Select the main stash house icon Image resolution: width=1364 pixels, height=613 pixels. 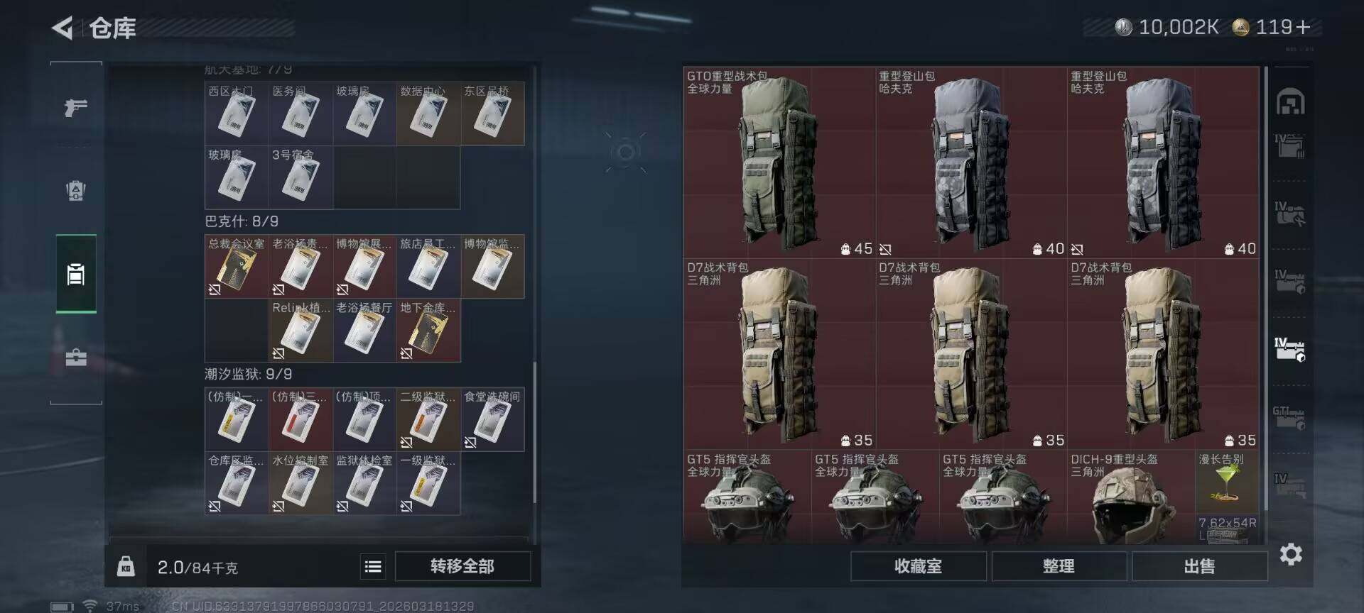[x=1290, y=102]
